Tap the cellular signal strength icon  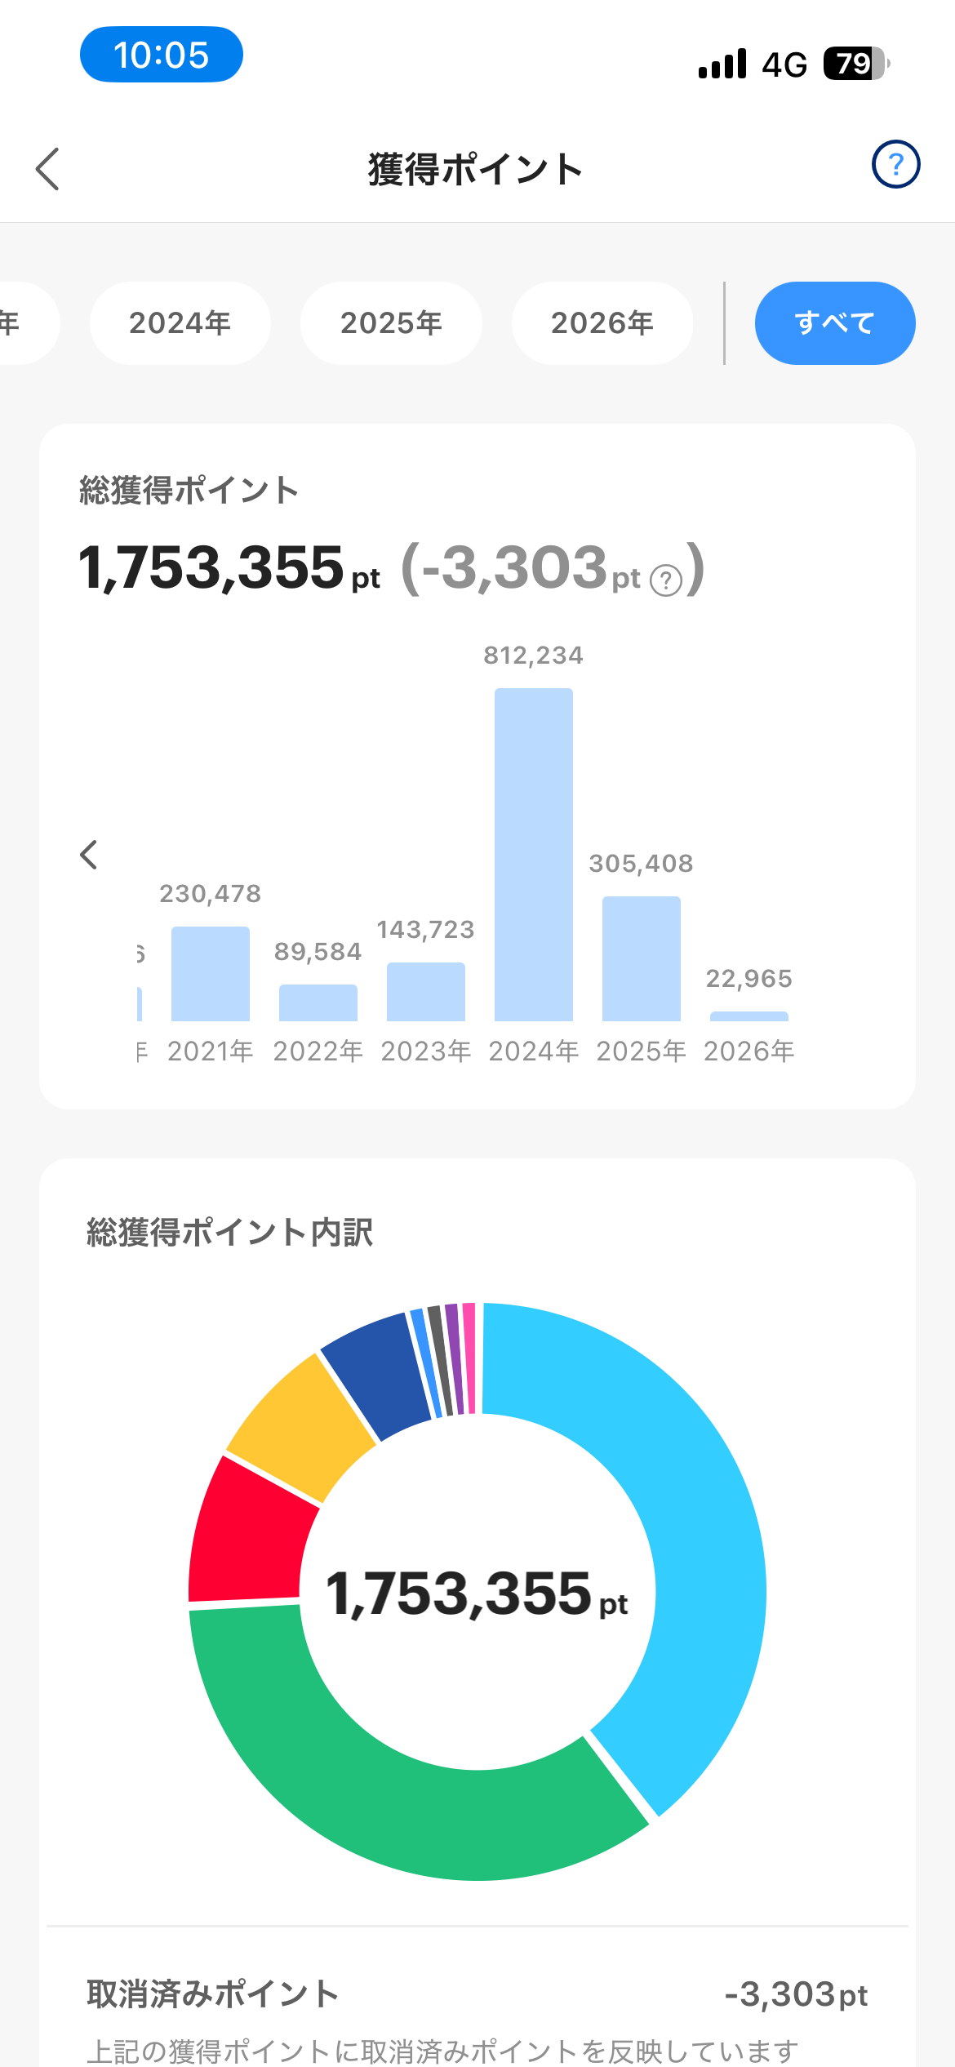(x=722, y=64)
